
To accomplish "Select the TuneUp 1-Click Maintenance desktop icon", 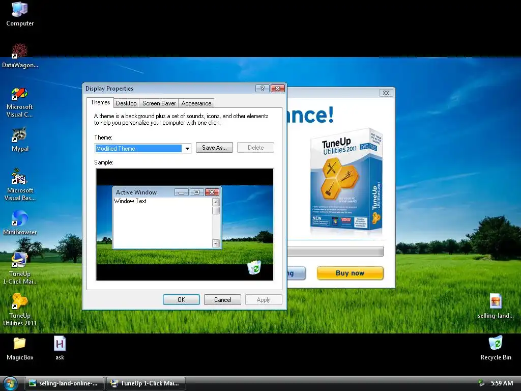I will pos(20,268).
